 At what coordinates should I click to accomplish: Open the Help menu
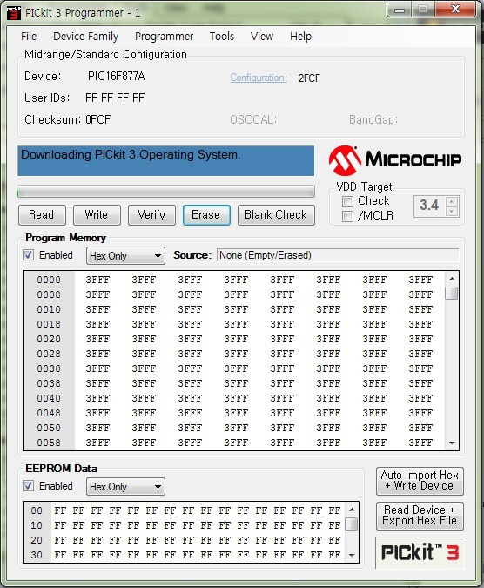301,37
